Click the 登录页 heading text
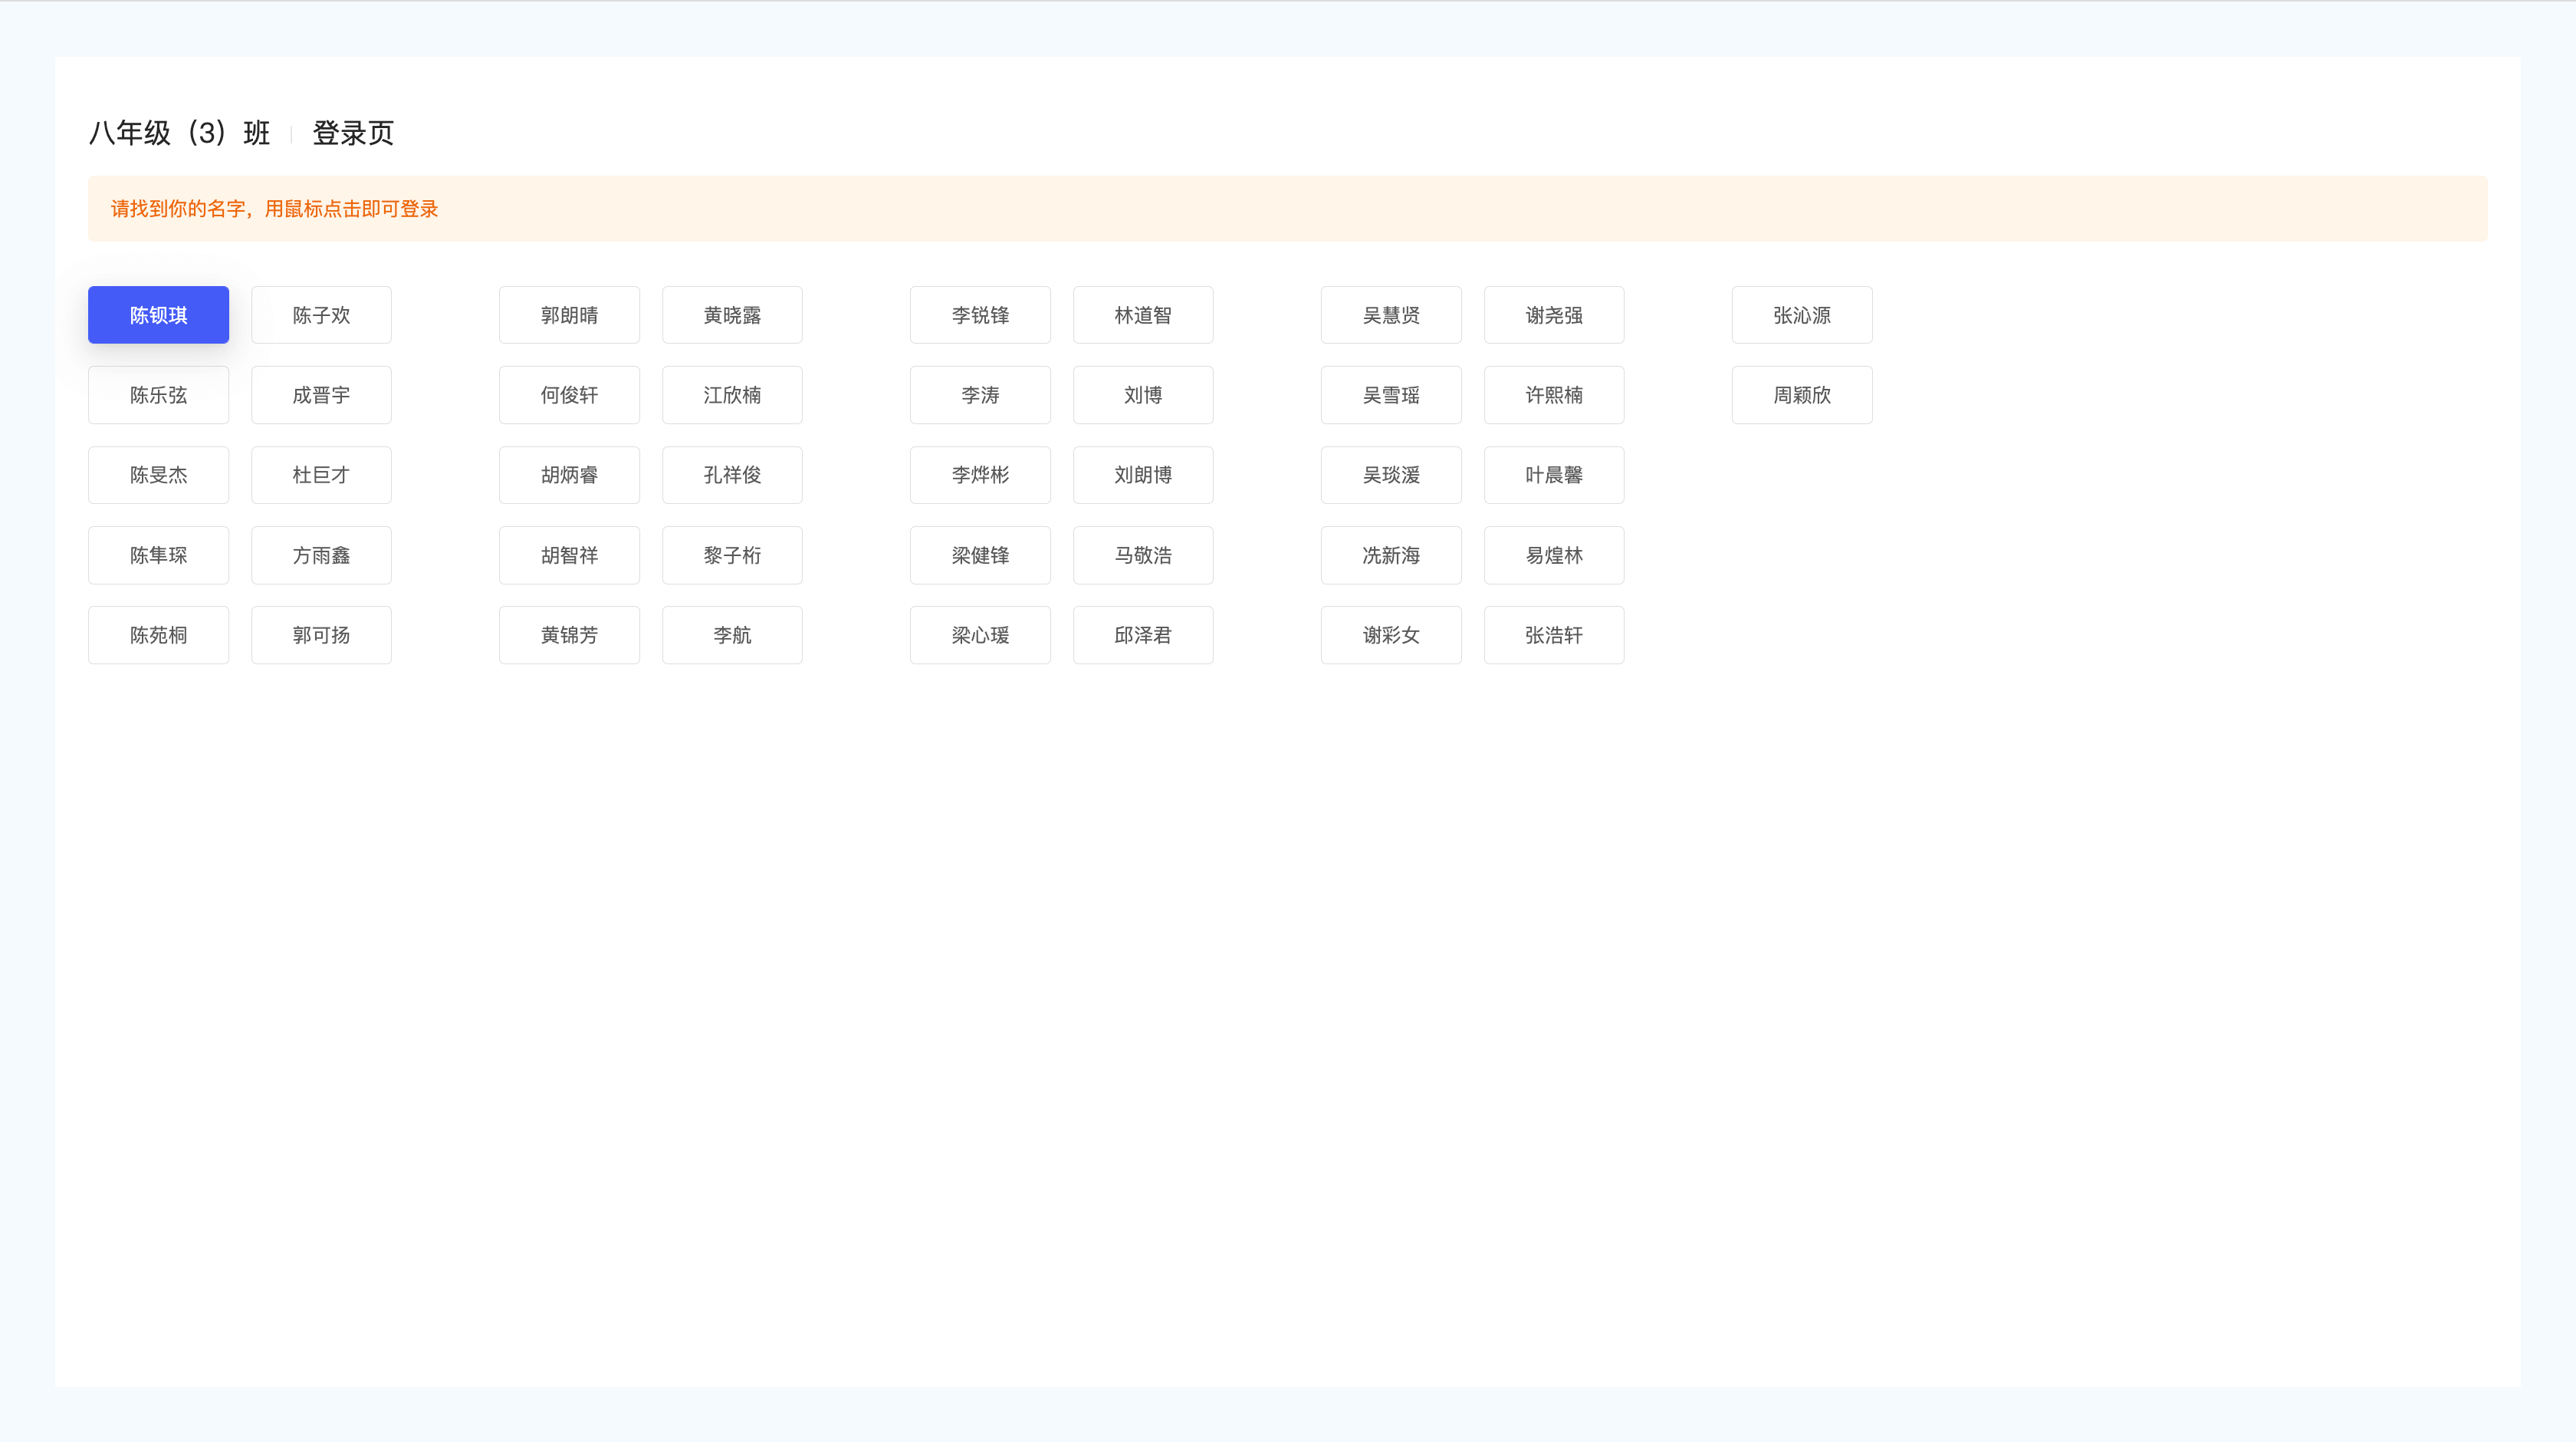 353,133
